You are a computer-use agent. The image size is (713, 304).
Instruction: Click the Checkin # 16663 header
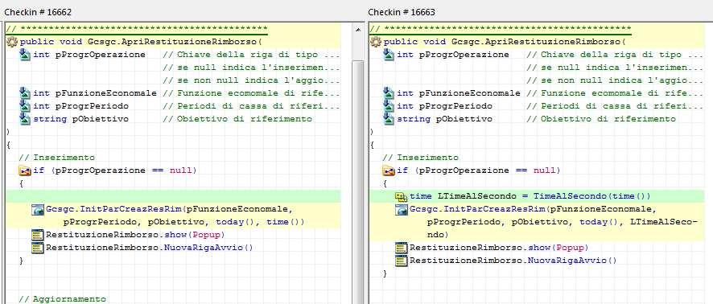pos(402,12)
